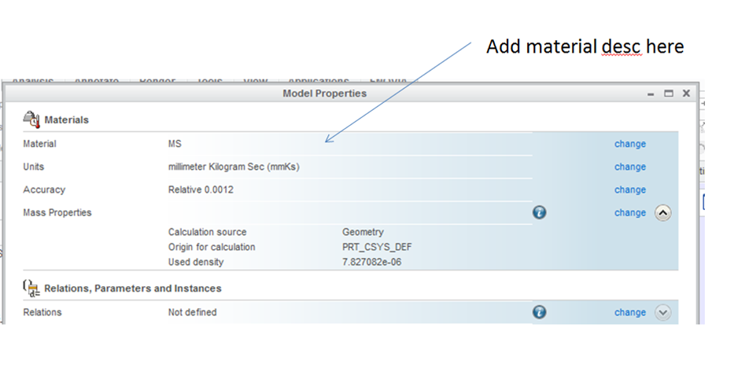Click the Materials section icon
This screenshot has height=379, width=738.
pyautogui.click(x=31, y=120)
